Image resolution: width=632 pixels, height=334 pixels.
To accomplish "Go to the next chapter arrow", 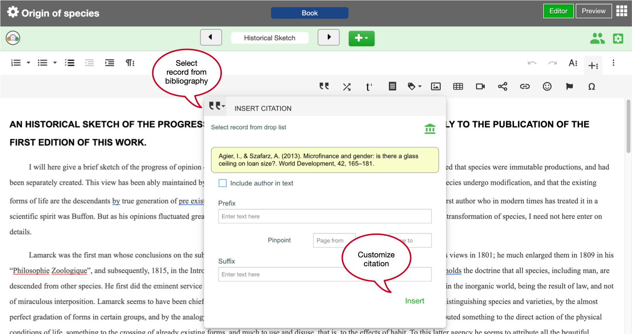I will pyautogui.click(x=328, y=38).
